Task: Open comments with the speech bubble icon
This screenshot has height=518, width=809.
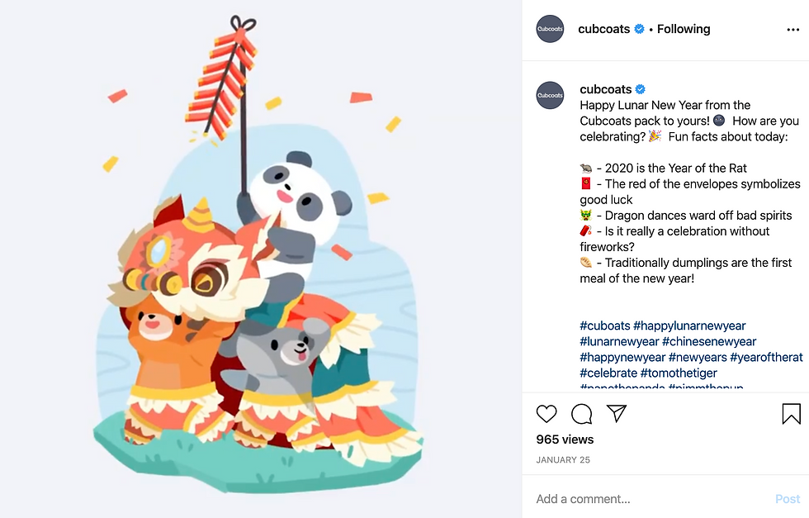Action: [581, 414]
